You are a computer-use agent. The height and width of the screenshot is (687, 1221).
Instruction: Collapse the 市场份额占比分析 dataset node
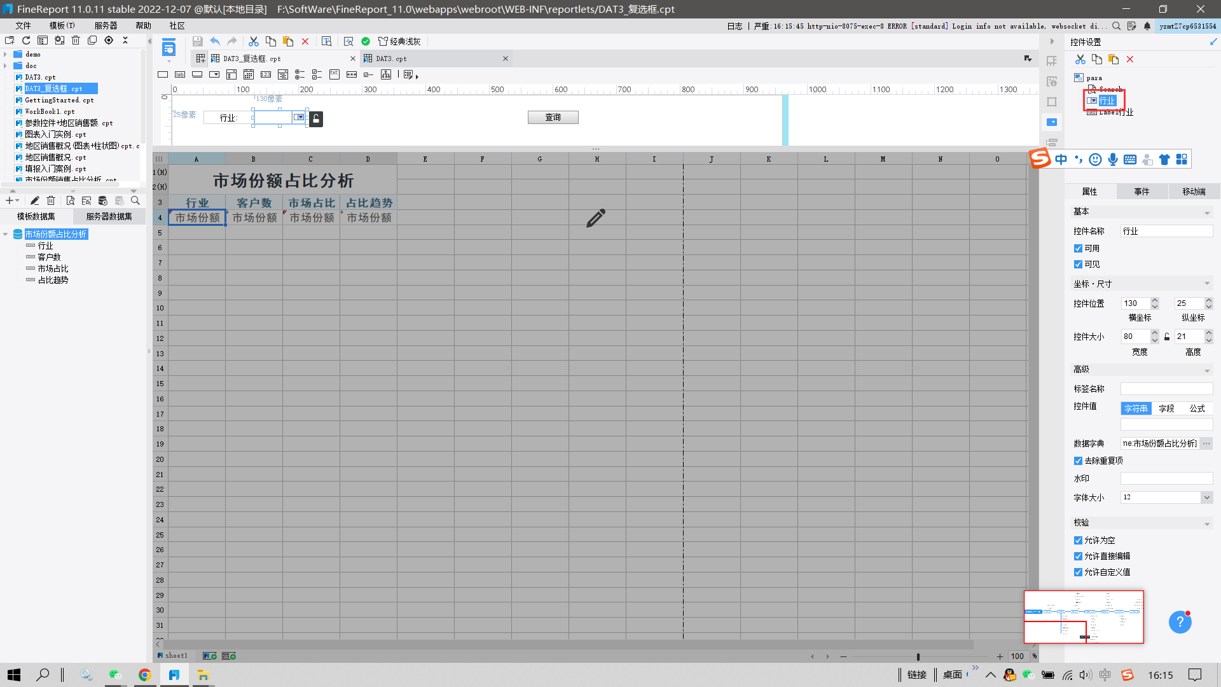coord(6,234)
